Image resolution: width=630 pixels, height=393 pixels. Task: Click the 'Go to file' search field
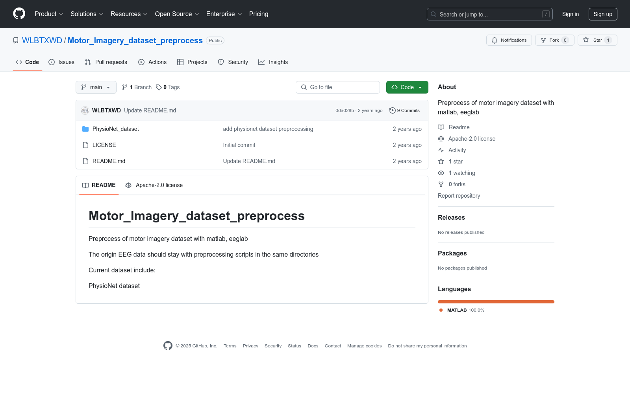tap(338, 87)
